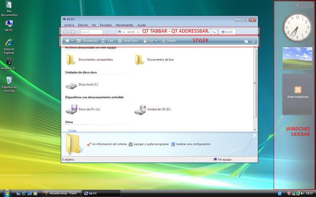Click the 6 objetos status bar text
316x197 pixels.
point(68,160)
